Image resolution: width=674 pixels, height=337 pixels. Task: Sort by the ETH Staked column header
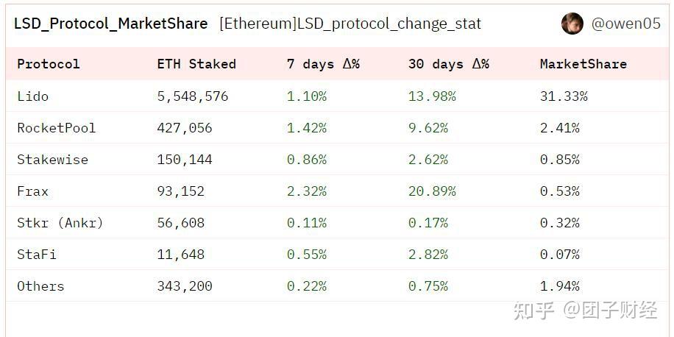click(x=196, y=64)
